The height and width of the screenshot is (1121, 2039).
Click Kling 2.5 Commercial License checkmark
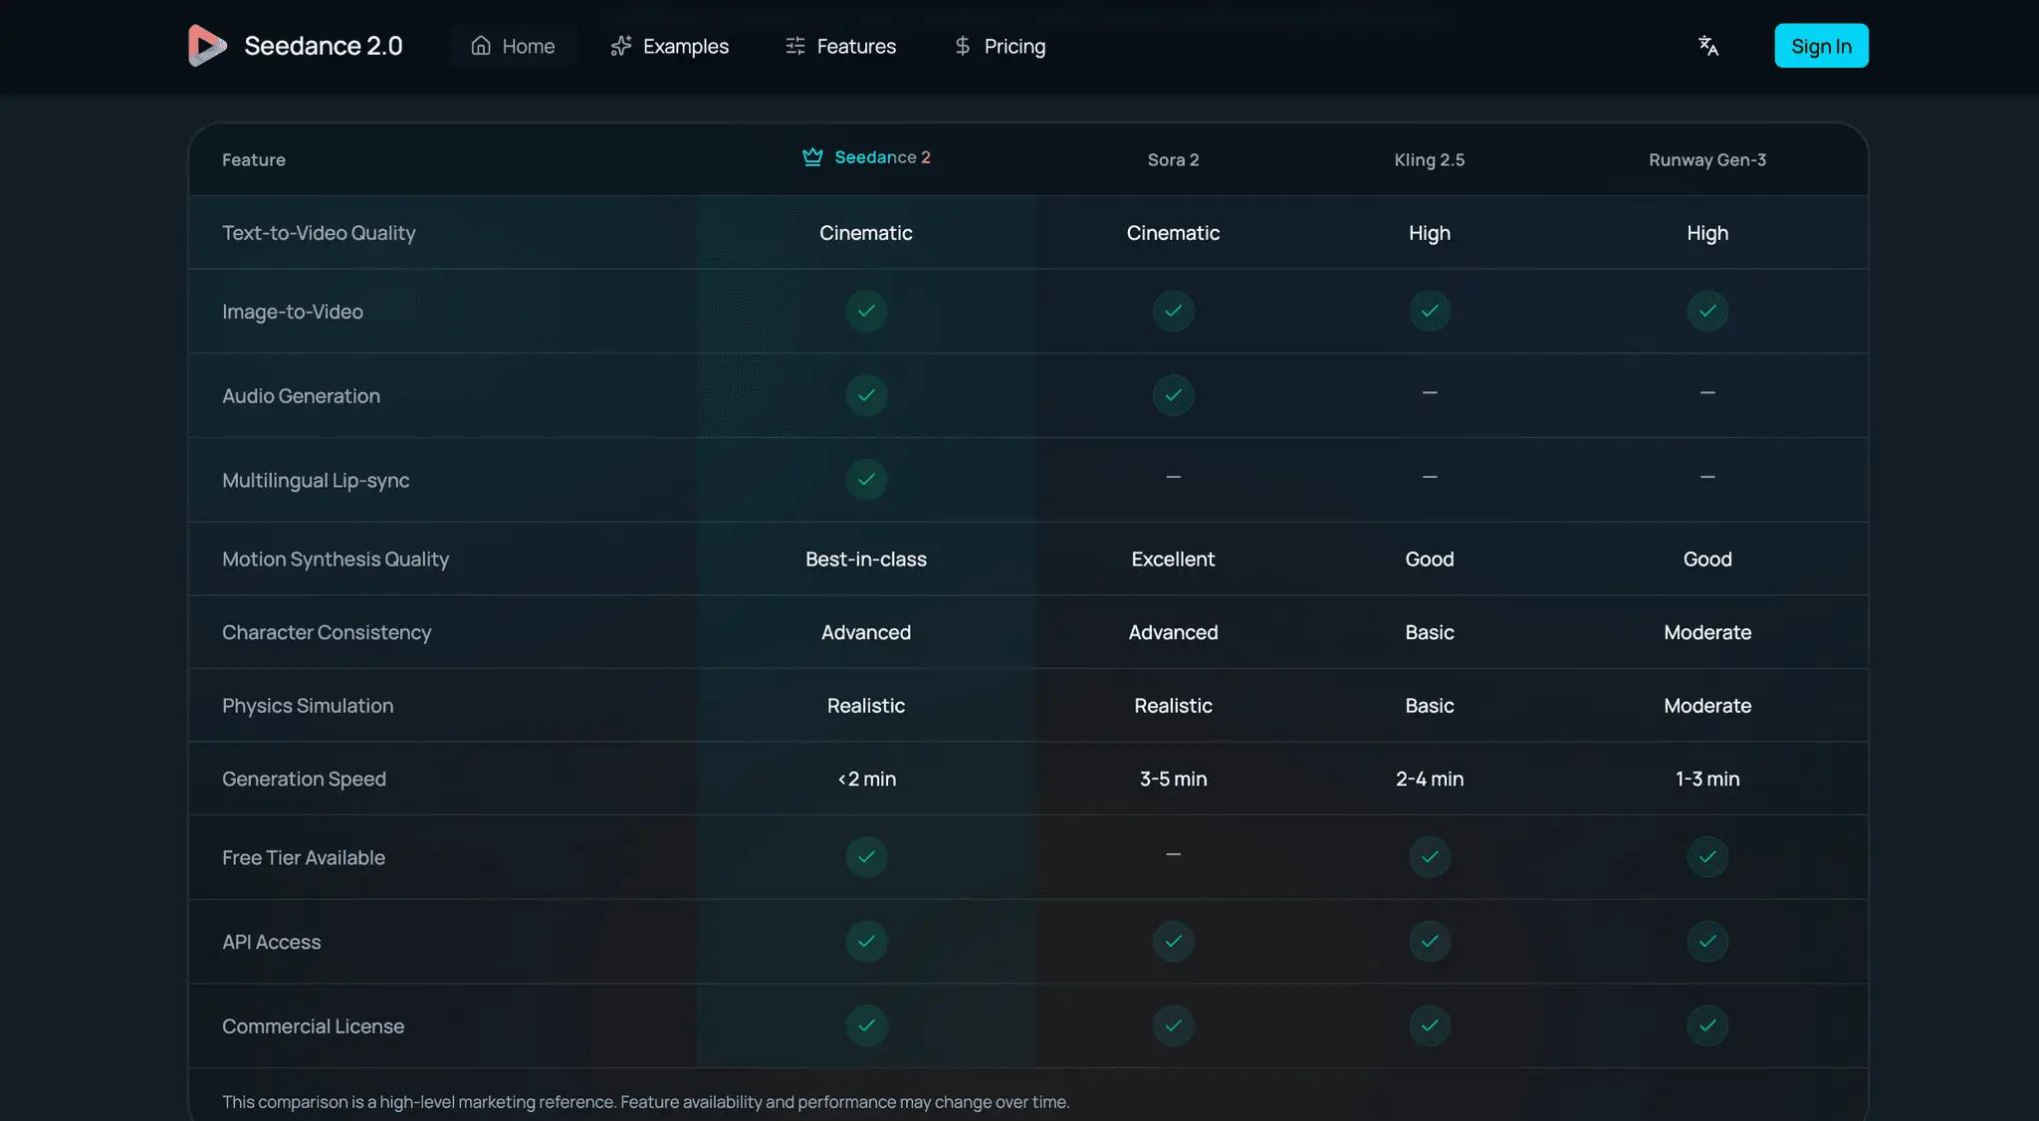pyautogui.click(x=1430, y=1025)
